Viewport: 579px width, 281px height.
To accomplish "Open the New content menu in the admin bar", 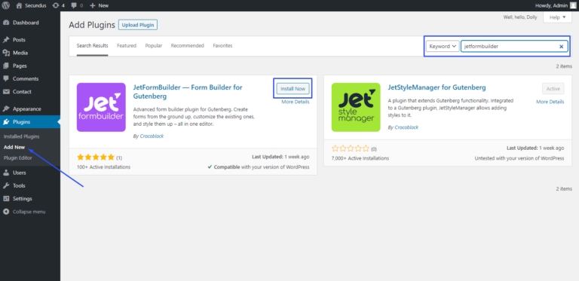I will (x=99, y=5).
